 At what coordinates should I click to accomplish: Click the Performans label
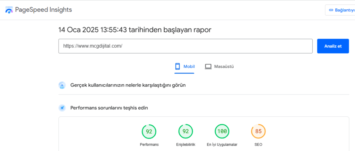pos(149,144)
